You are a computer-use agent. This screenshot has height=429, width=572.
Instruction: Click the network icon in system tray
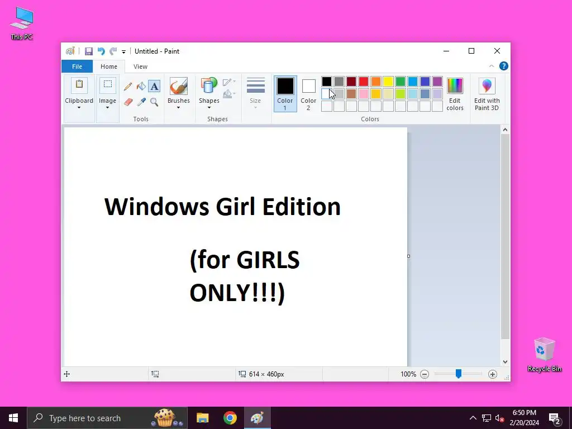pyautogui.click(x=487, y=418)
